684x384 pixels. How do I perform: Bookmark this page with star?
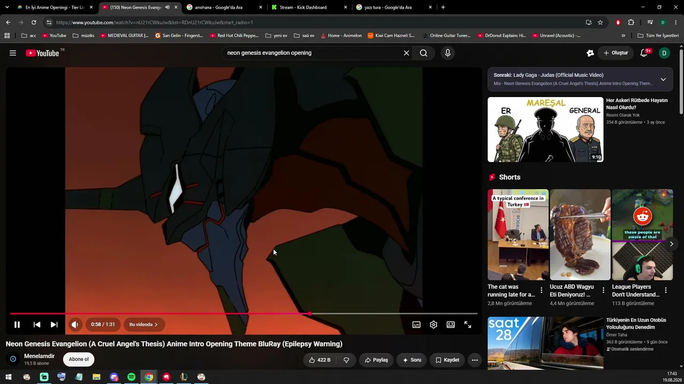[600, 22]
